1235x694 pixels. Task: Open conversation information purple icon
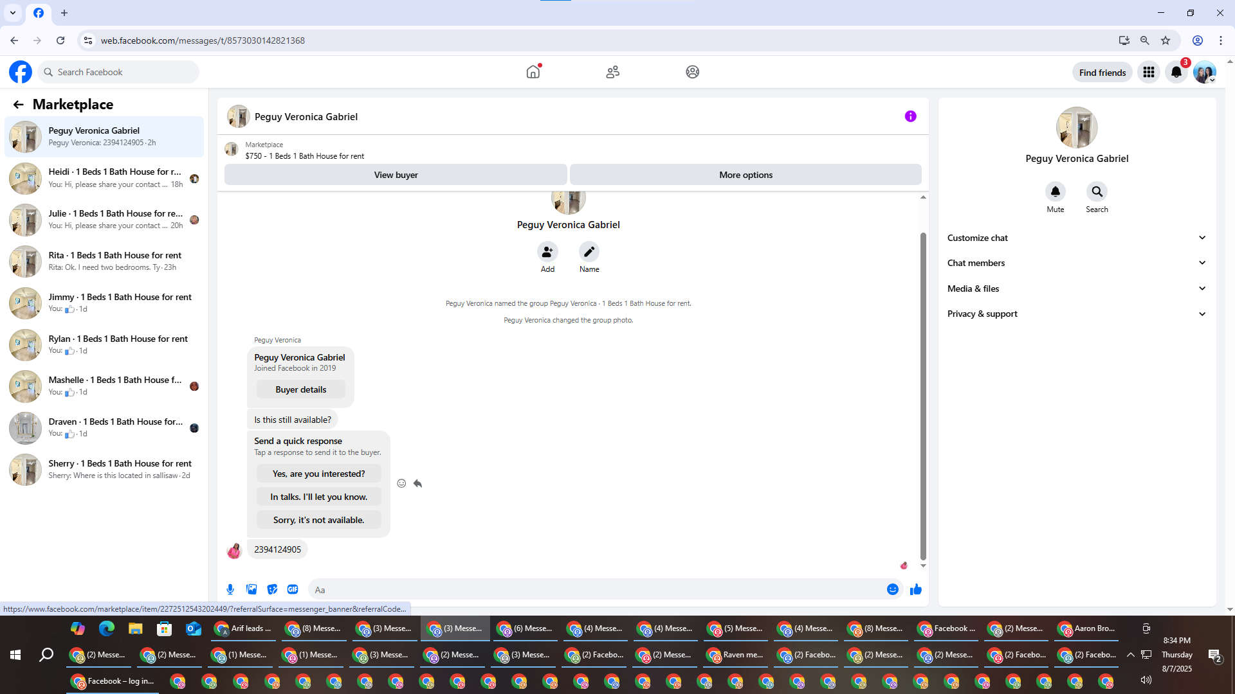tap(910, 116)
